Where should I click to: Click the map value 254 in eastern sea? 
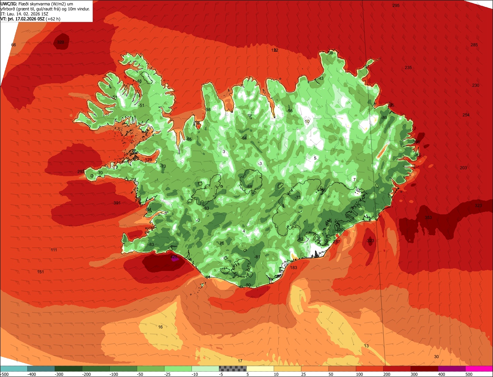point(466,115)
